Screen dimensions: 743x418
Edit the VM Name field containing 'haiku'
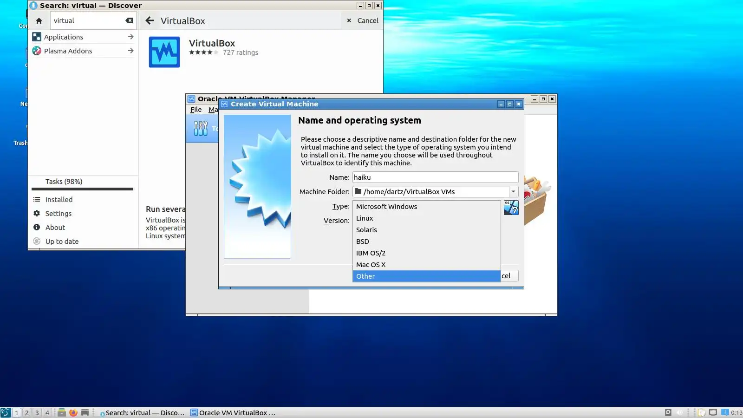436,177
